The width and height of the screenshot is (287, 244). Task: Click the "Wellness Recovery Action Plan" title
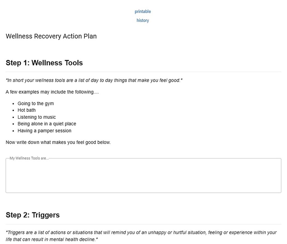click(51, 36)
